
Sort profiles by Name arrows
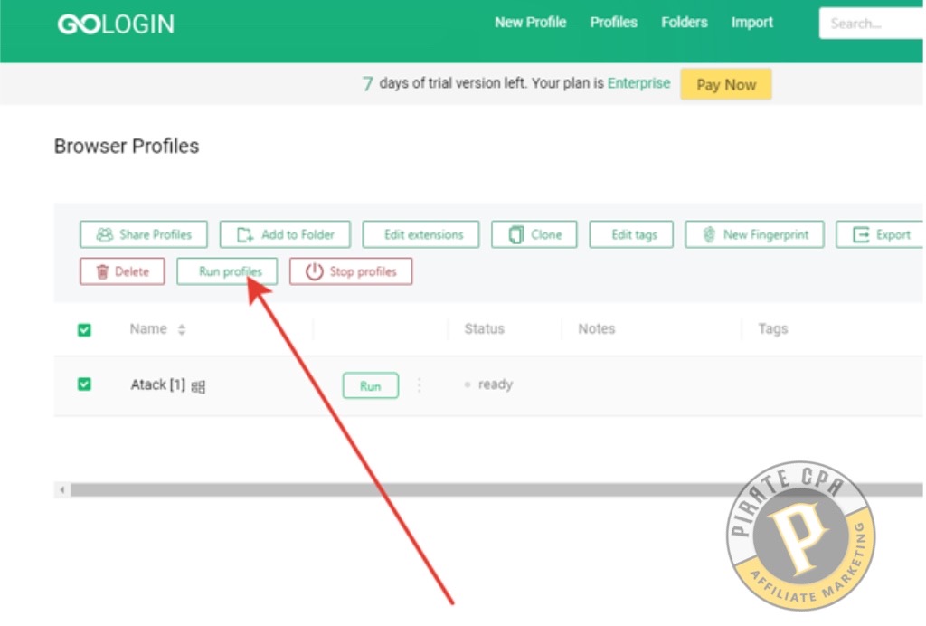(x=182, y=329)
